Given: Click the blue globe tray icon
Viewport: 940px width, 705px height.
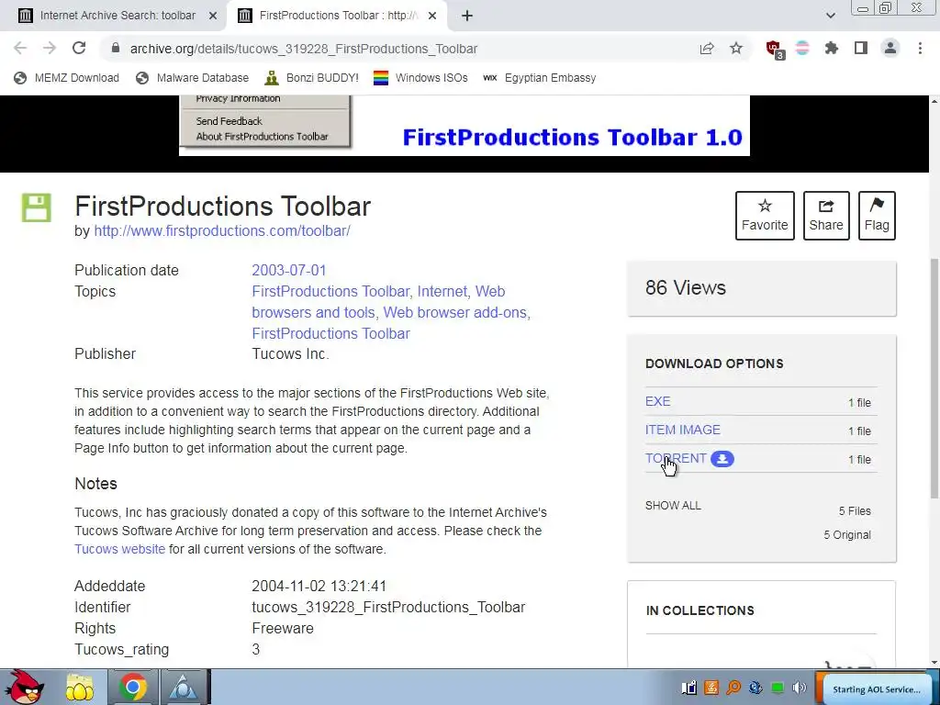Looking at the screenshot, I should point(755,688).
